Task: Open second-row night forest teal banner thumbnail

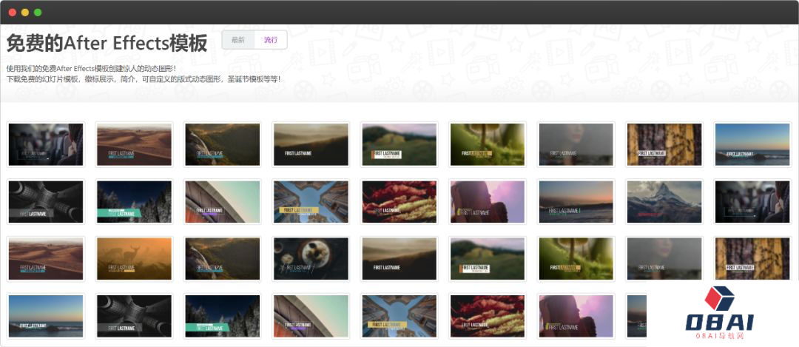Action: click(x=135, y=202)
